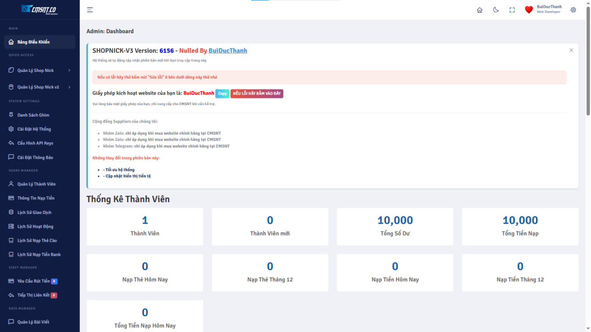Enter fullscreen mode via expand icon
The image size is (591, 332).
[512, 10]
